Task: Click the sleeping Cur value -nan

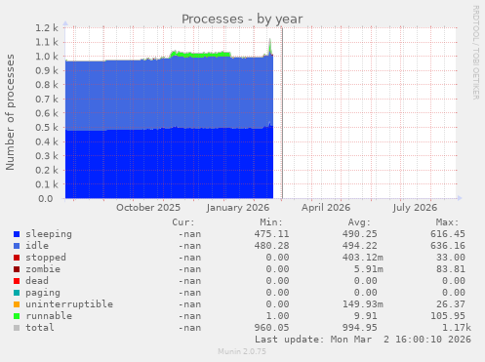Action: coord(189,234)
